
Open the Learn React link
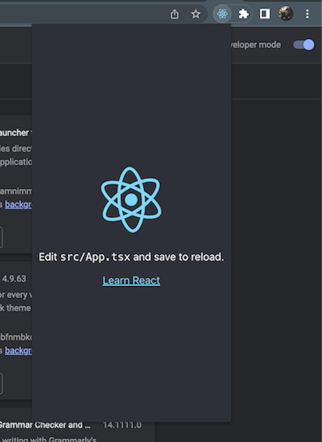click(x=131, y=280)
